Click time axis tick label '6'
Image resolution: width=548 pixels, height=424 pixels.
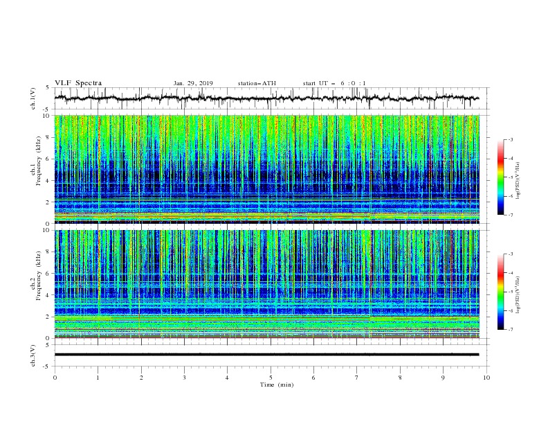pyautogui.click(x=313, y=378)
